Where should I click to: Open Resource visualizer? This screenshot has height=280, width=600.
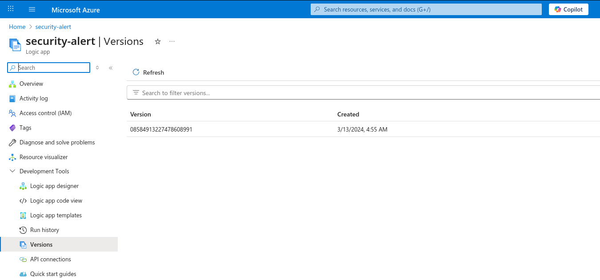click(44, 157)
